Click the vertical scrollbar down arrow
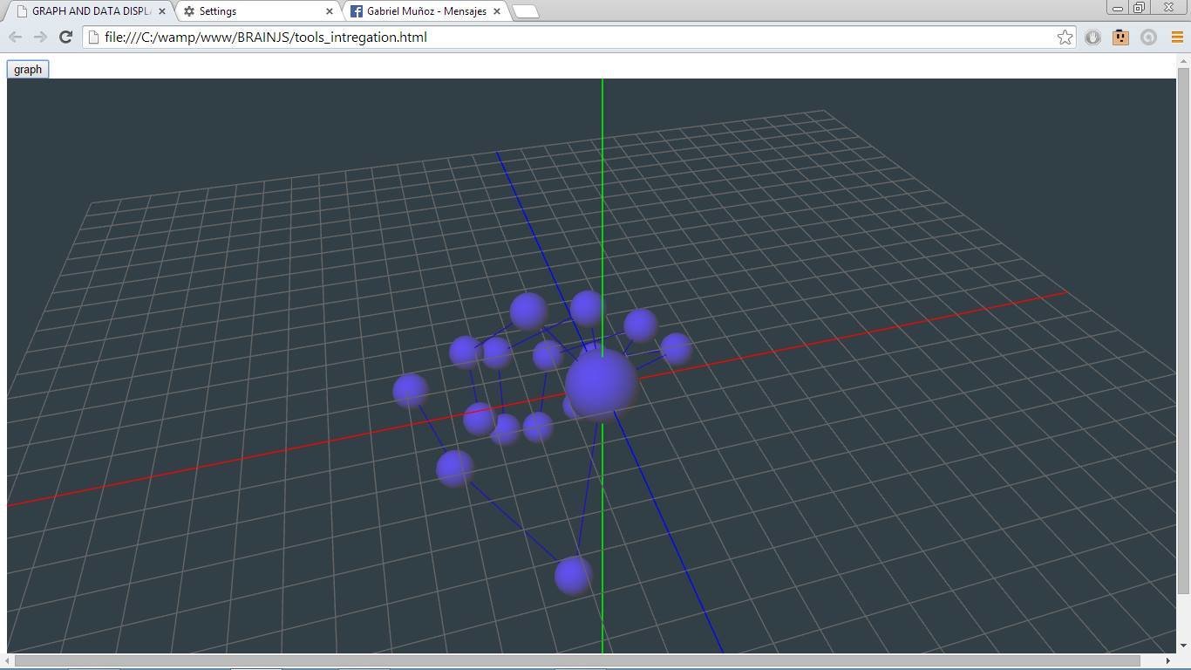Viewport: 1191px width, 670px height. pos(1183,646)
